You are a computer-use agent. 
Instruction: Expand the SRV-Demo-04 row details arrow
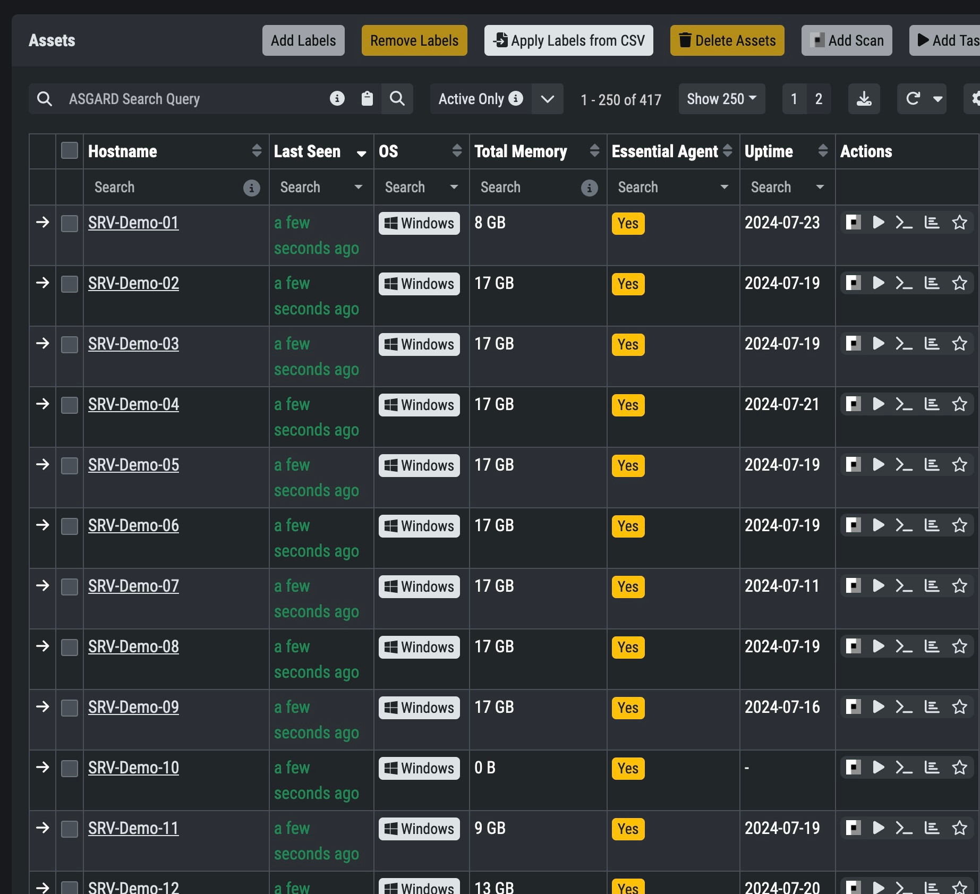[x=42, y=404]
